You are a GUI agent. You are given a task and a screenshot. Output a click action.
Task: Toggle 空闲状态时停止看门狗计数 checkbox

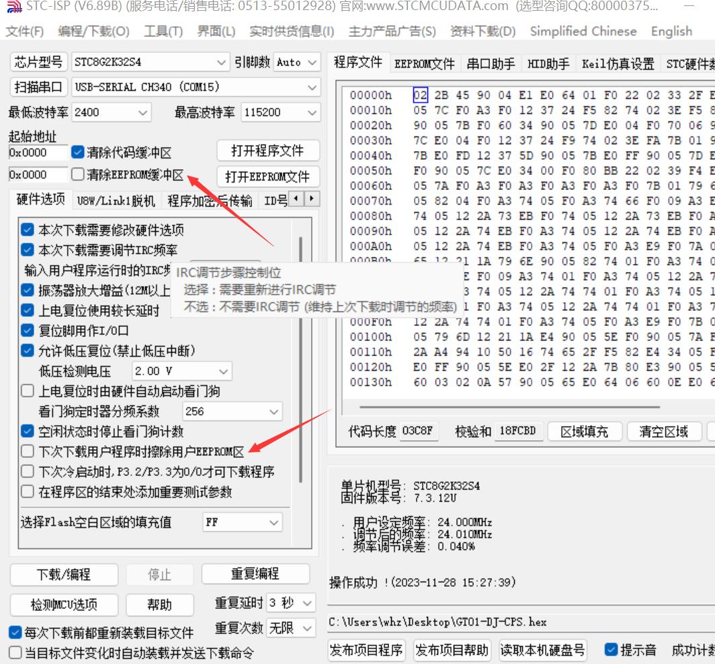(28, 431)
